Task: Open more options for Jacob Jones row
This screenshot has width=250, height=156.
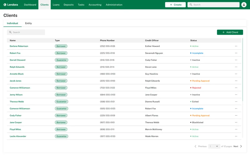Action: pos(236,81)
